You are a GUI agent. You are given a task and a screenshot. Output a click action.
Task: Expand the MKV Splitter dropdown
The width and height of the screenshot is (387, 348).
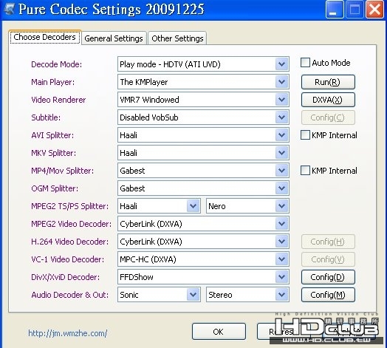tap(203, 153)
